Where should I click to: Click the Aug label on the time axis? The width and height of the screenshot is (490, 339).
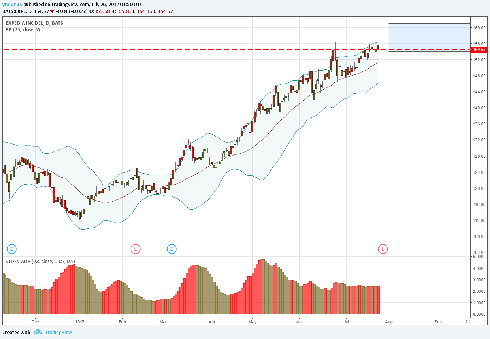[x=389, y=321]
